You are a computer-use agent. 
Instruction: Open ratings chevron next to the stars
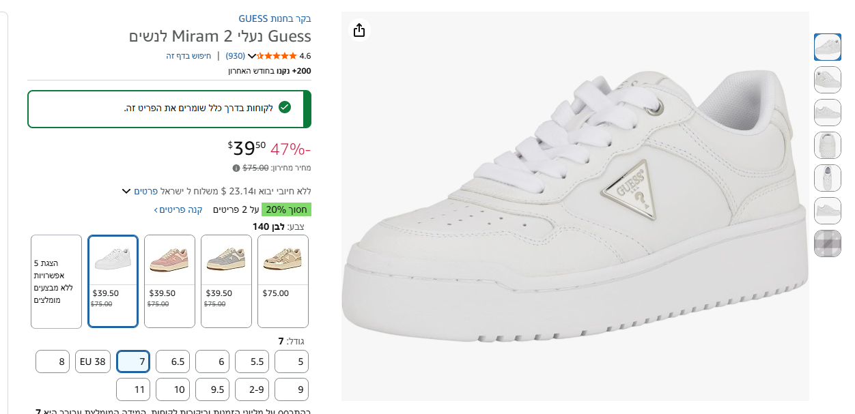(x=251, y=56)
